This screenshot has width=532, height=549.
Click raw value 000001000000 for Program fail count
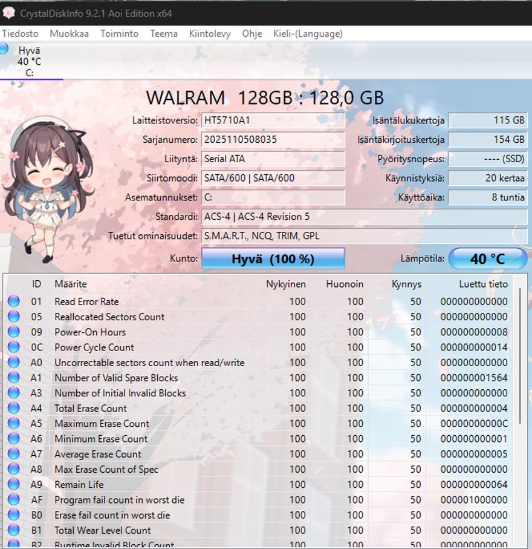tap(474, 500)
